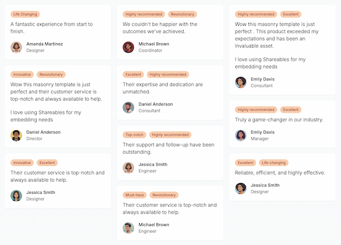Select the "Must-have" tag
341x245 pixels.
pyautogui.click(x=134, y=195)
